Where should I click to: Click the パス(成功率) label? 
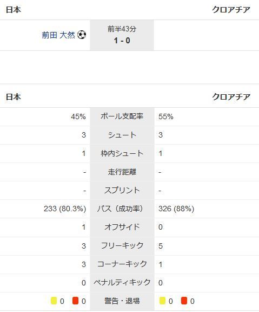point(120,209)
